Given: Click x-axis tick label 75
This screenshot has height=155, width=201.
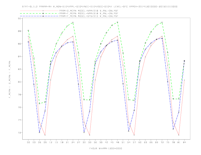Looking at the screenshot, I should [x=168, y=142].
